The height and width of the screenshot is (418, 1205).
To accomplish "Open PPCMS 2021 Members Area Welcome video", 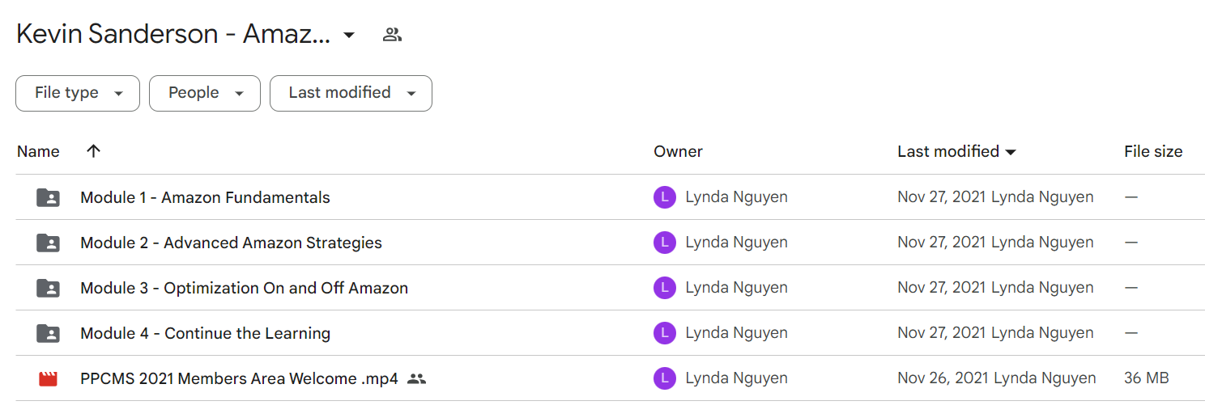I will click(x=239, y=378).
